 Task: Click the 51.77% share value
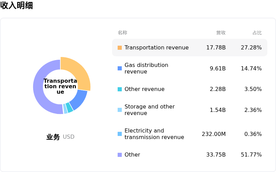pyautogui.click(x=251, y=155)
